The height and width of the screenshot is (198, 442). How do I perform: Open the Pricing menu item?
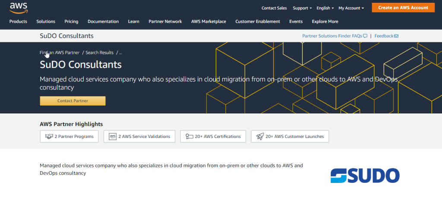tap(71, 22)
